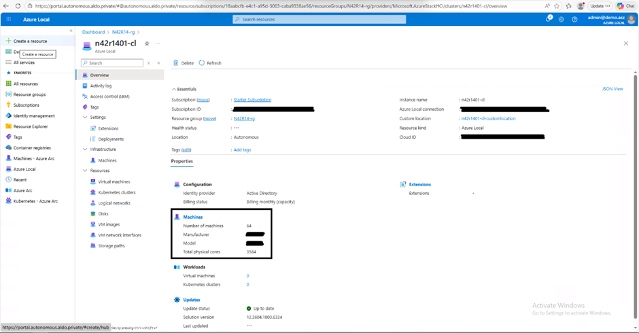This screenshot has height=333, width=639.
Task: Collapse the Settings group chevron
Action: point(85,118)
